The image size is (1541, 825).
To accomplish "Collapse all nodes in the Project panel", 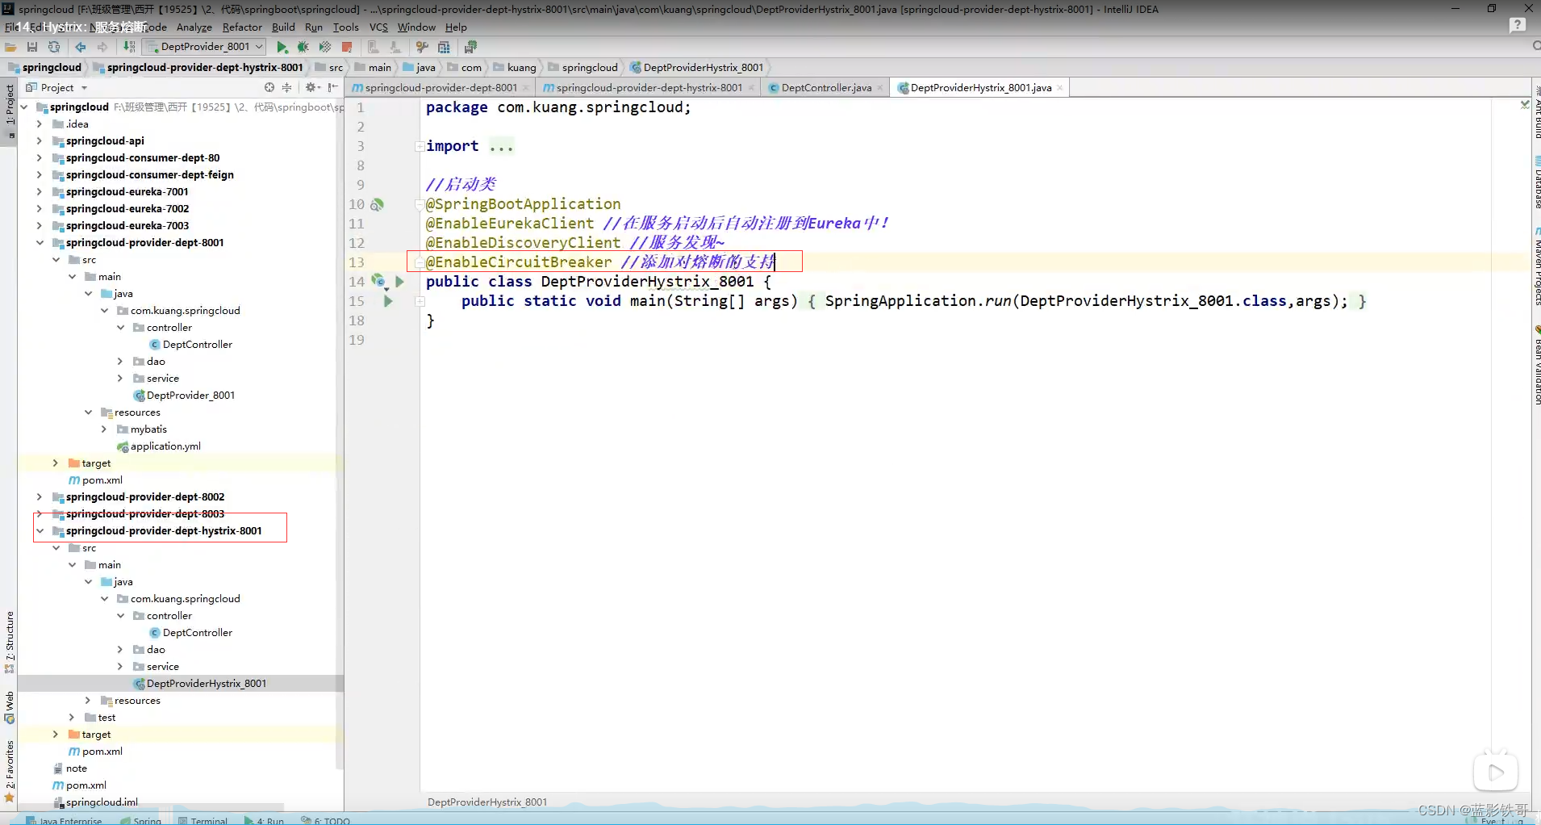I will [x=286, y=87].
